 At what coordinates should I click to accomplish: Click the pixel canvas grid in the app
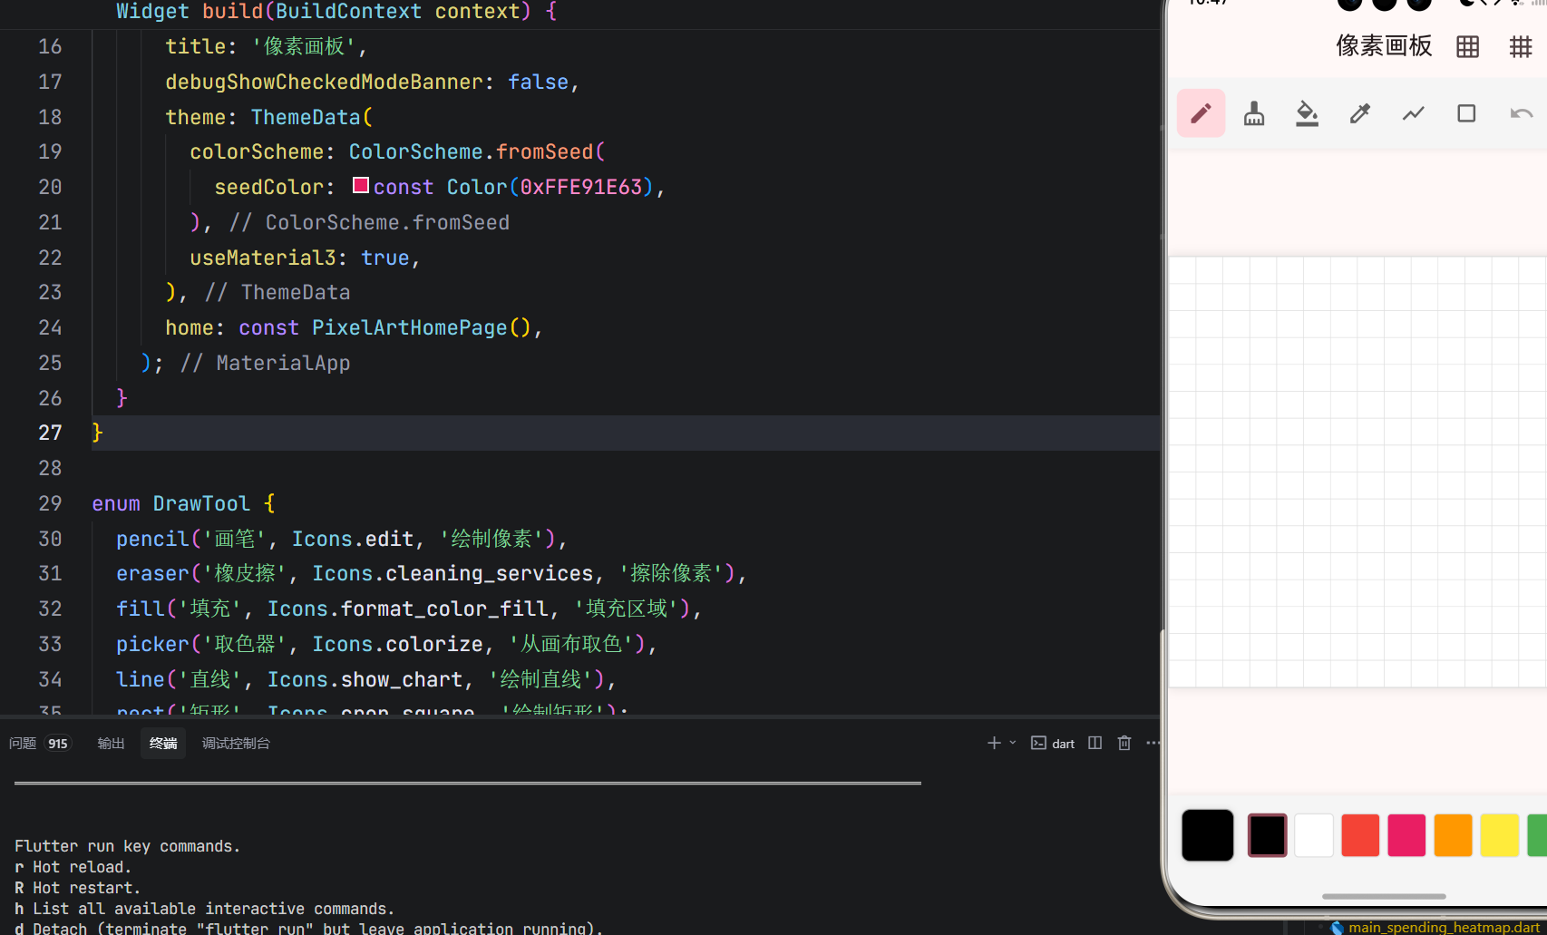point(1357,472)
